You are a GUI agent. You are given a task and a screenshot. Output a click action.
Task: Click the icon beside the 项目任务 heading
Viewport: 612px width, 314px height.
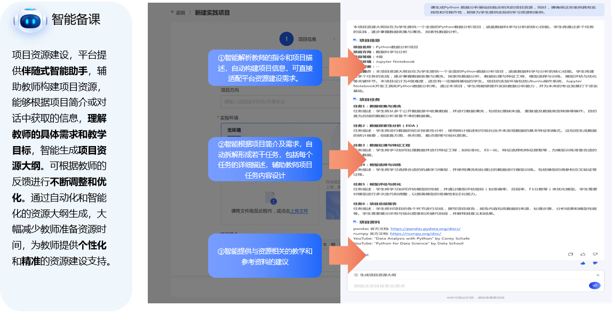[x=355, y=100]
